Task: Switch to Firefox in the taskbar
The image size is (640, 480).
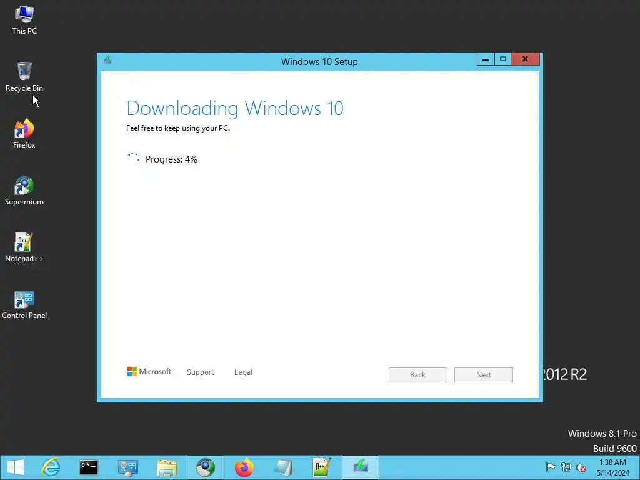Action: 244,467
